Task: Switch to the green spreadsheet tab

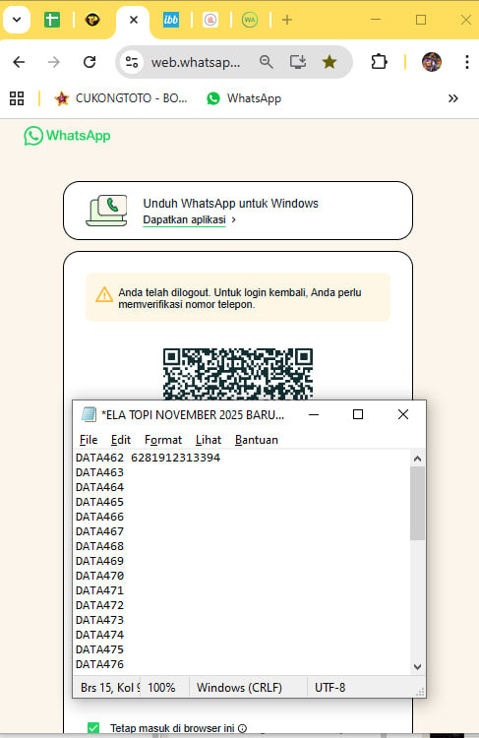Action: click(x=52, y=20)
